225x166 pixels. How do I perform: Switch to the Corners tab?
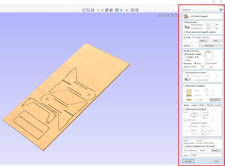pyautogui.click(x=218, y=105)
